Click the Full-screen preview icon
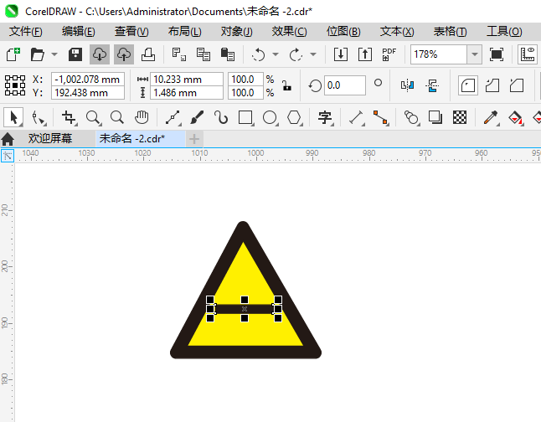The width and height of the screenshot is (541, 422). coord(496,54)
